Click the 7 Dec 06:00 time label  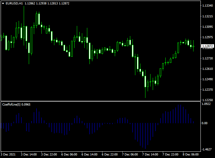pyautogui.click(x=130, y=155)
